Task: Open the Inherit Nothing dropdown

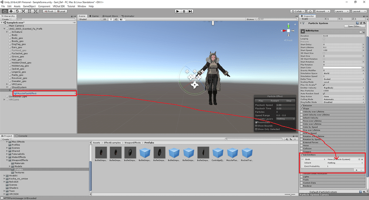Action: 345,163
